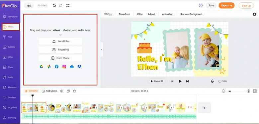
Task: Play the video preview
Action: tap(180, 81)
